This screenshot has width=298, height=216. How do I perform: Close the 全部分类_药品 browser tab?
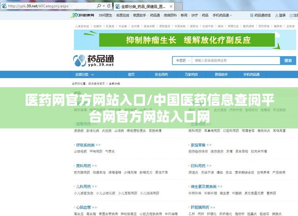171,6
